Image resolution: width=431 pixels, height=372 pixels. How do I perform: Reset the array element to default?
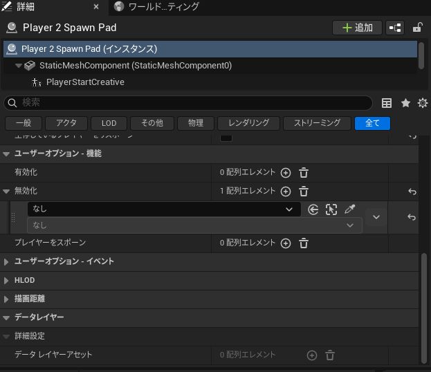(x=412, y=217)
